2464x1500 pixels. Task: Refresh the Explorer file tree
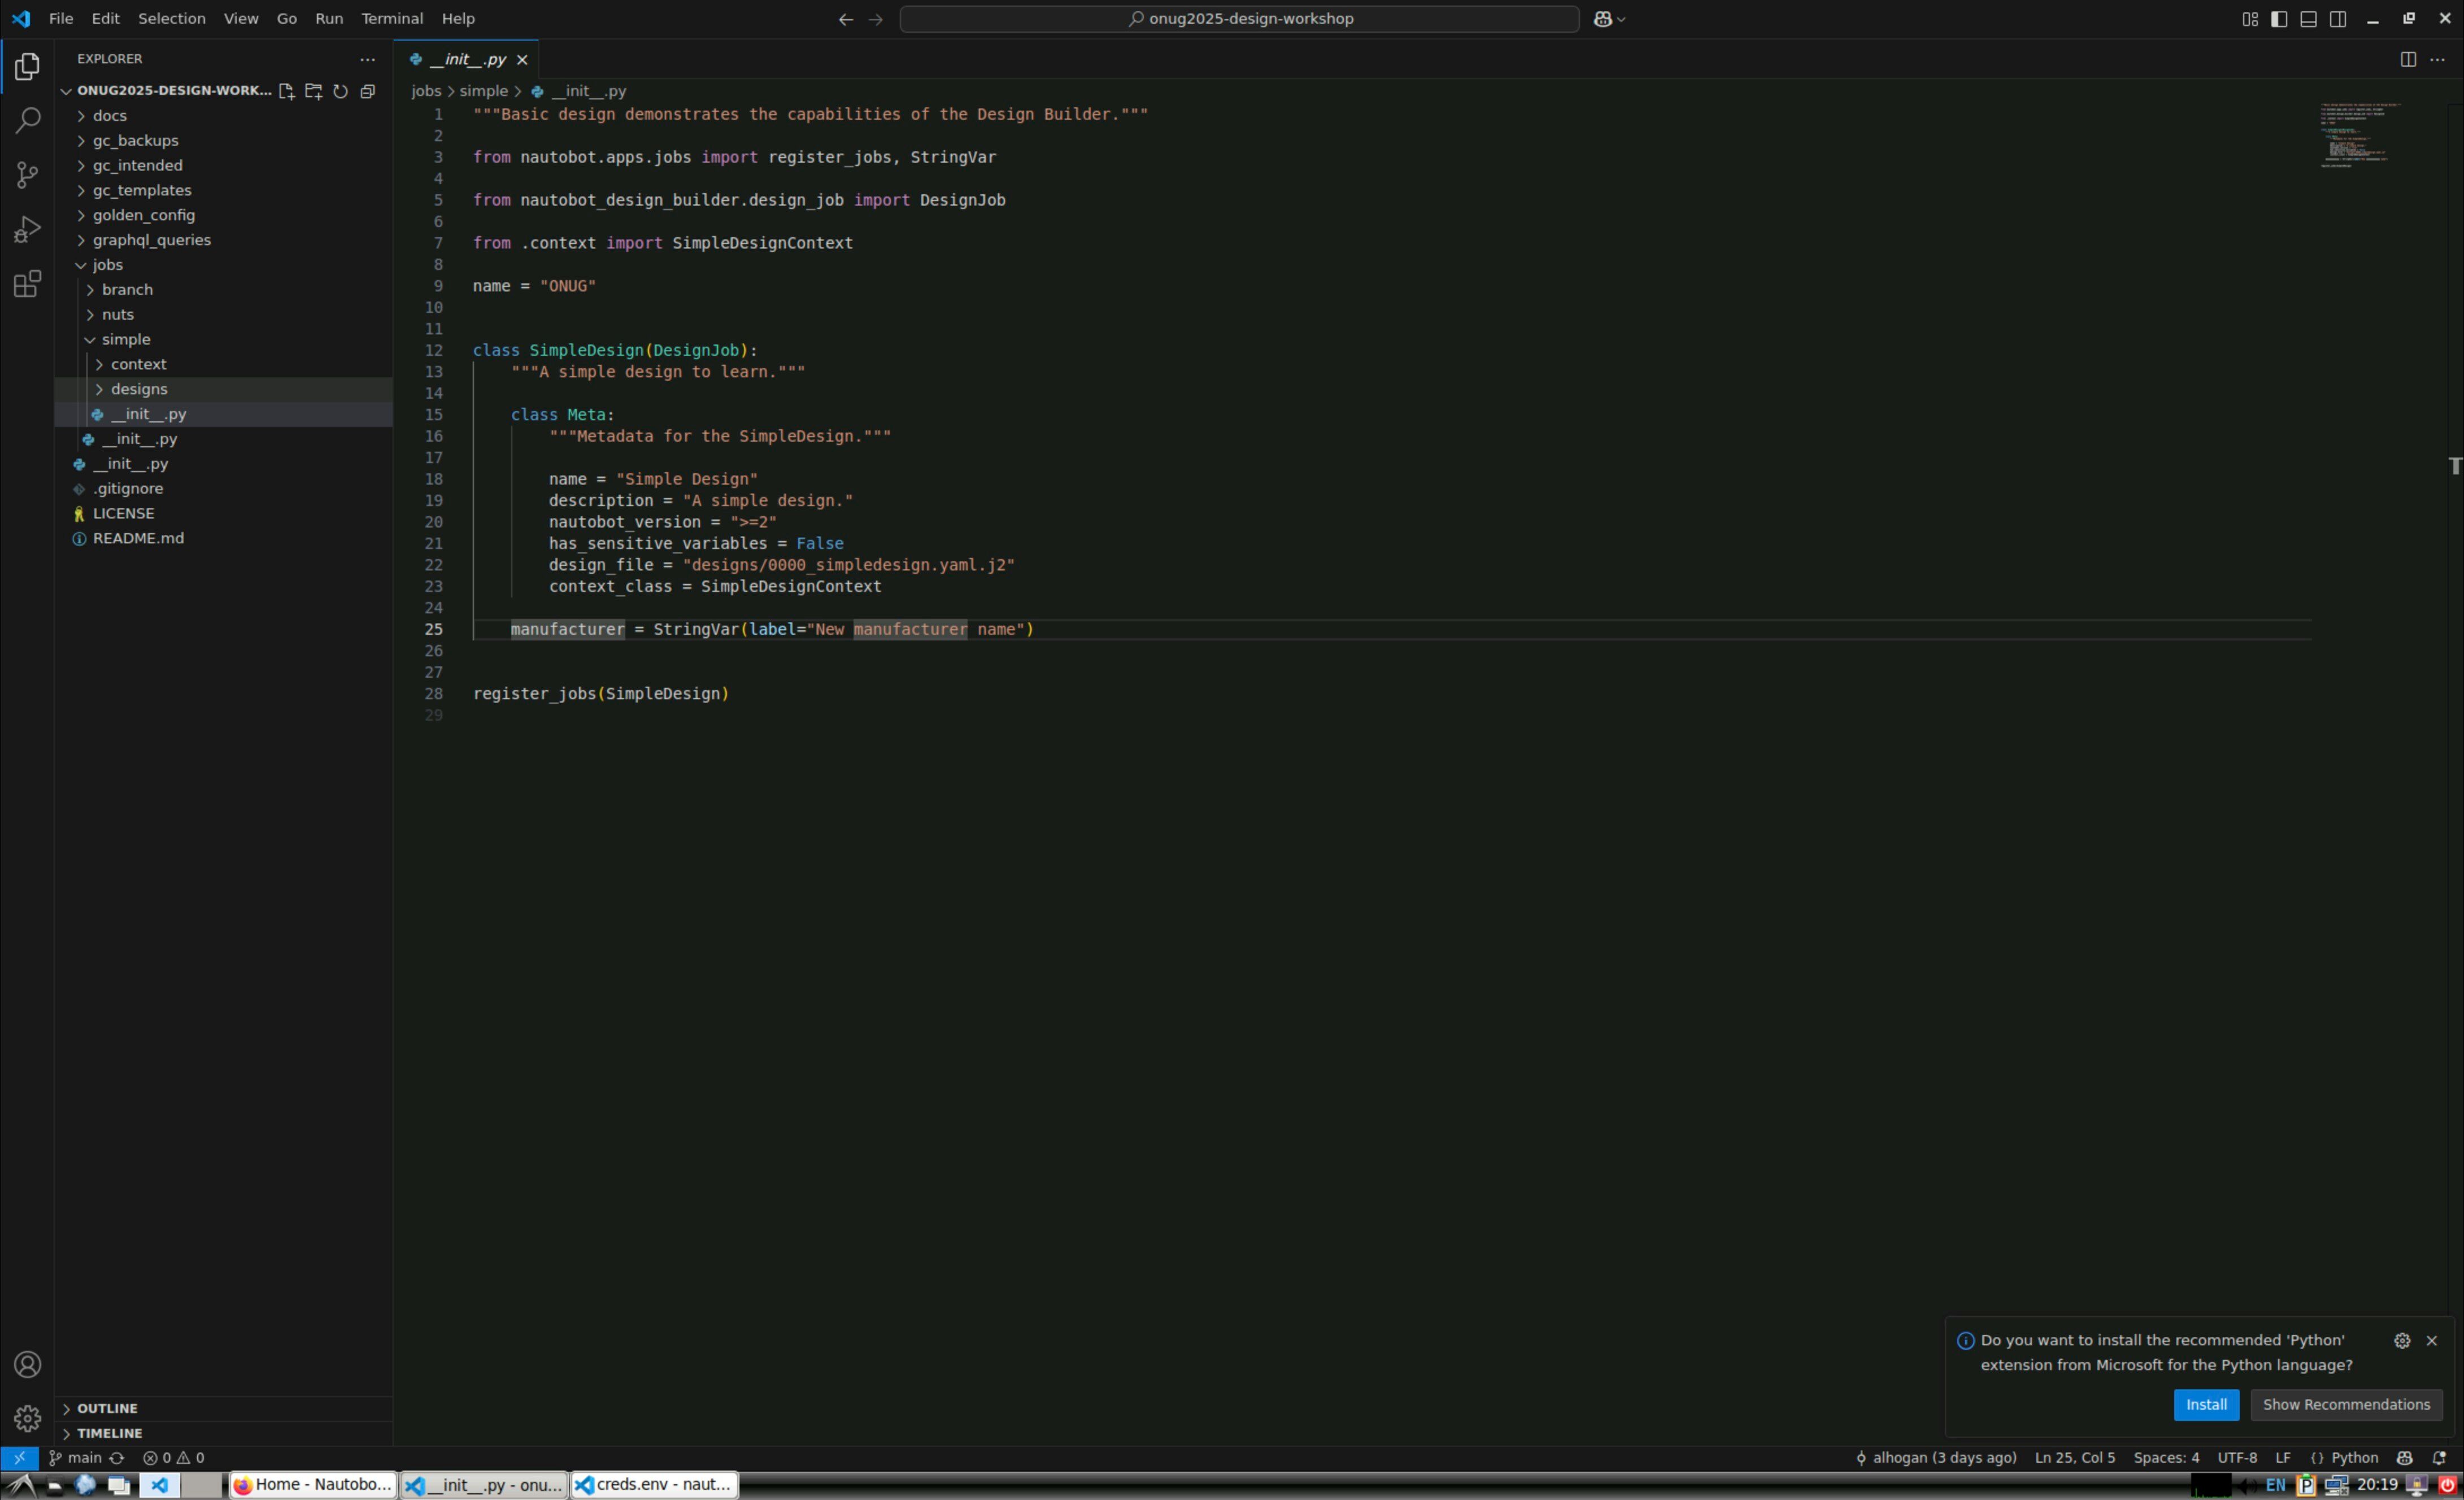click(340, 91)
